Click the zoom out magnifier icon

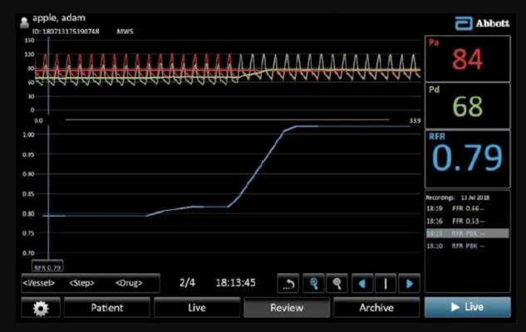pyautogui.click(x=337, y=283)
